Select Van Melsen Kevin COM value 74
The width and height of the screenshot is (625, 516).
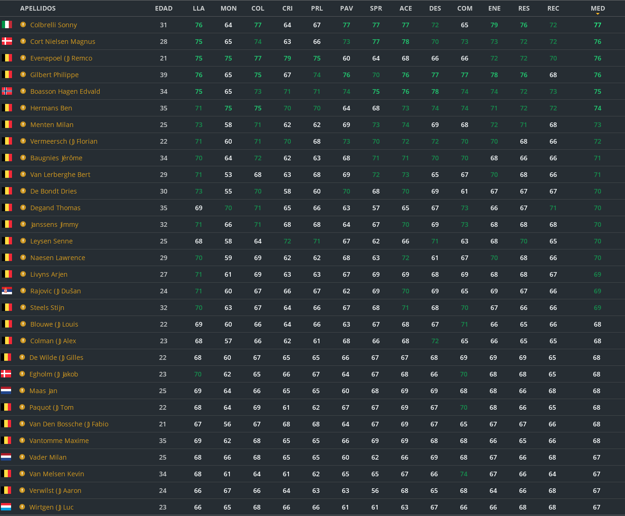tap(464, 474)
